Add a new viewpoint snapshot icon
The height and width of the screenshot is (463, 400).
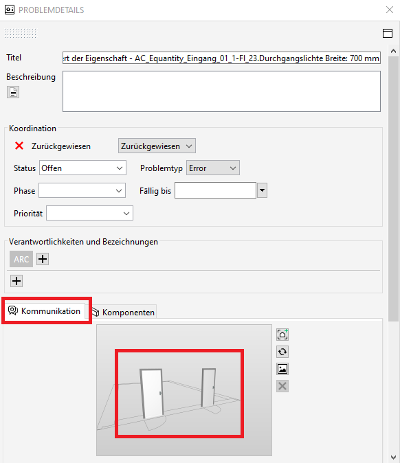coord(282,335)
